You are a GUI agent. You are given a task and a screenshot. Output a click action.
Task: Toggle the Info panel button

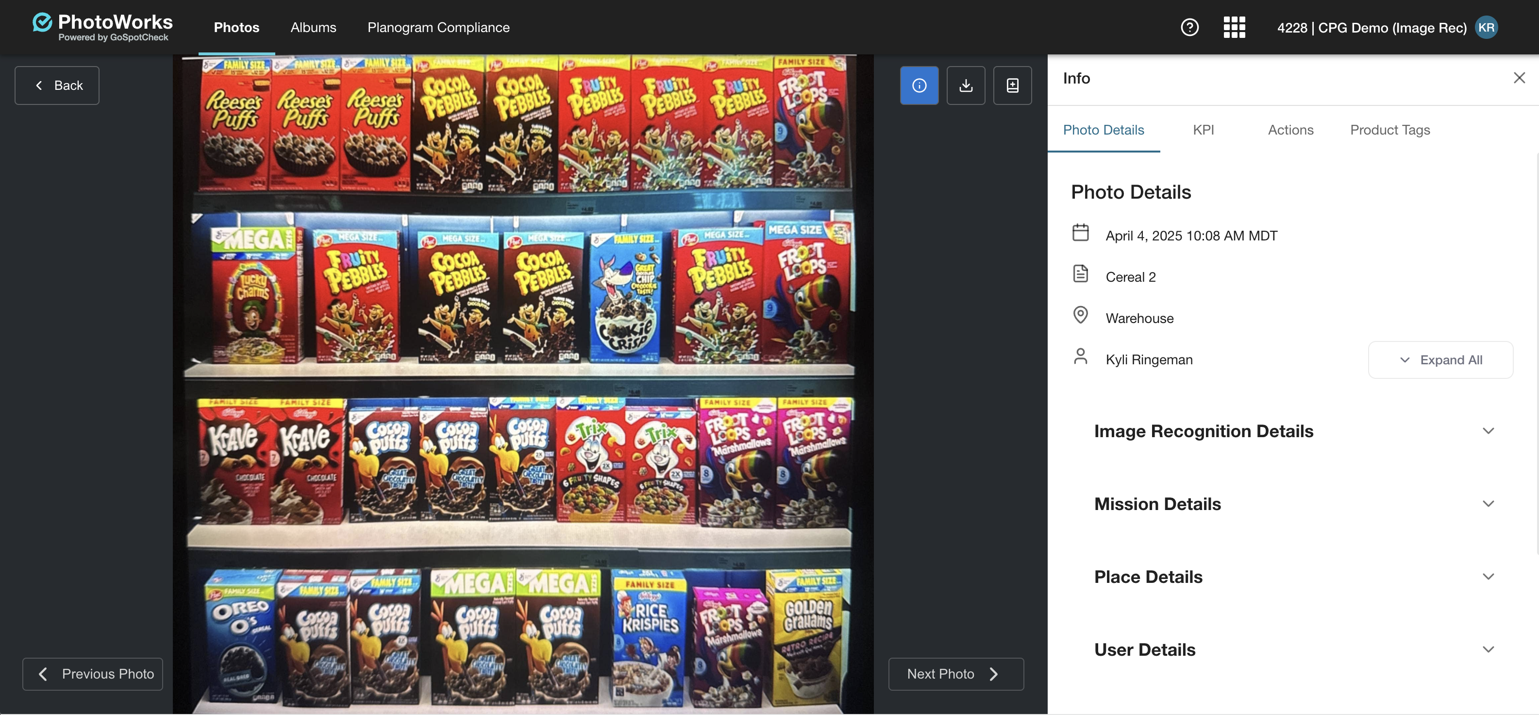point(920,85)
